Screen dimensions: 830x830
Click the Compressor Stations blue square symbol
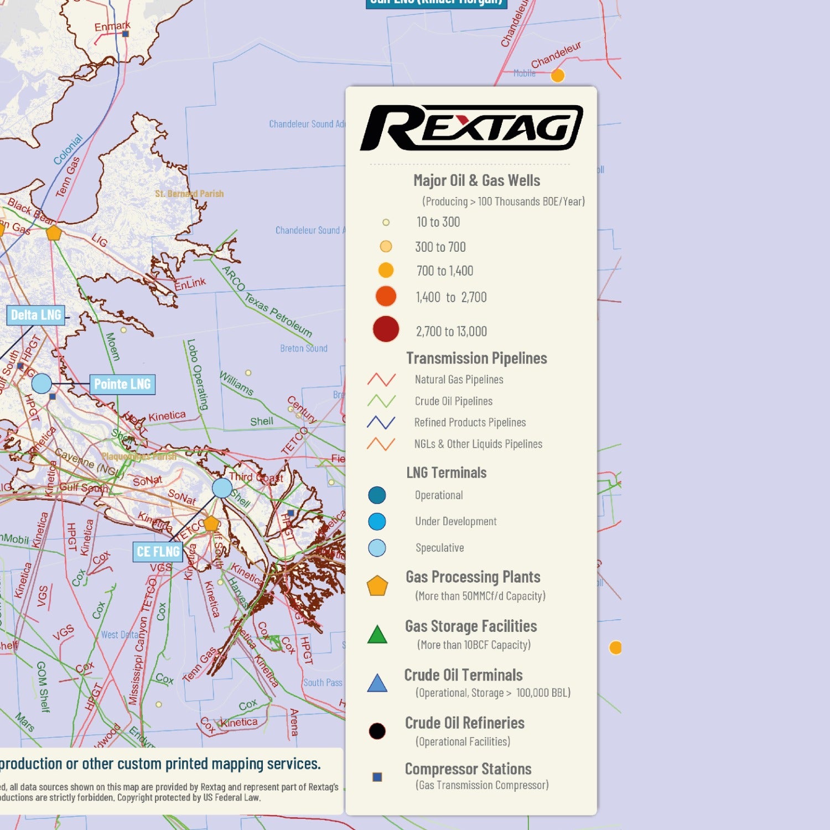click(x=377, y=777)
